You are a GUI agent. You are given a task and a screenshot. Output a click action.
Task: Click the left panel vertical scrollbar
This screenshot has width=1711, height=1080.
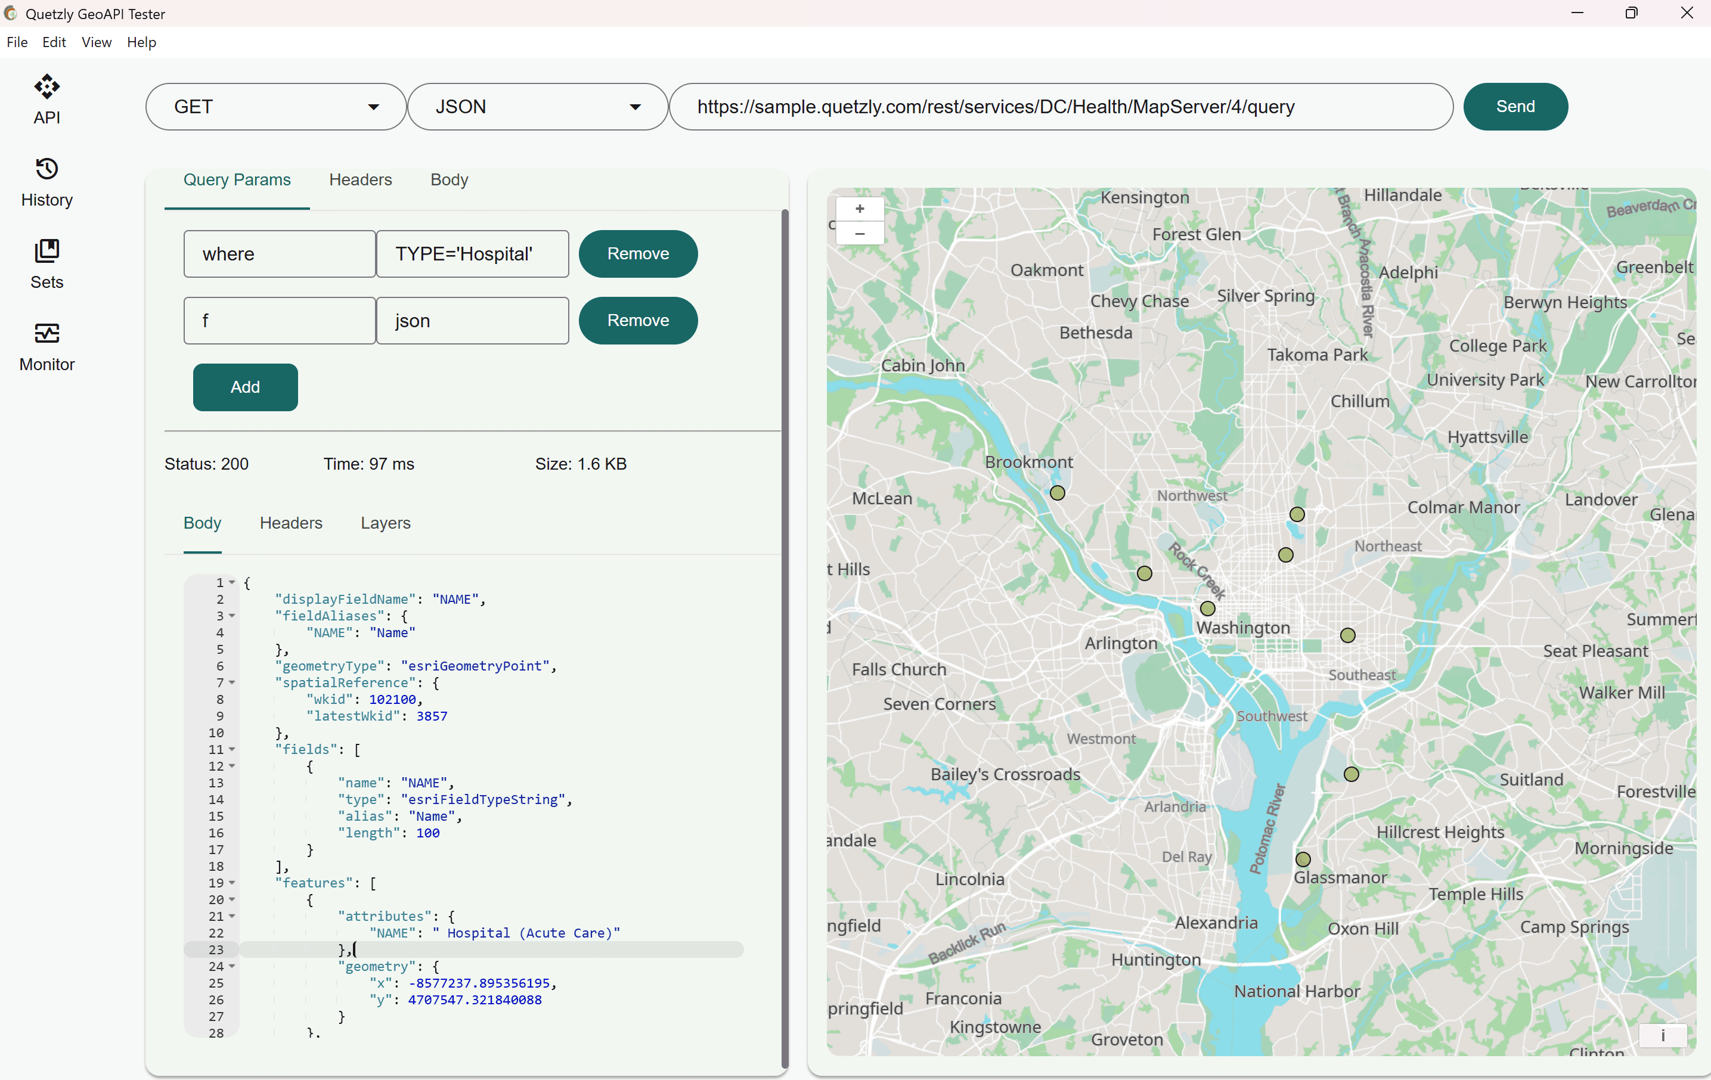(785, 638)
